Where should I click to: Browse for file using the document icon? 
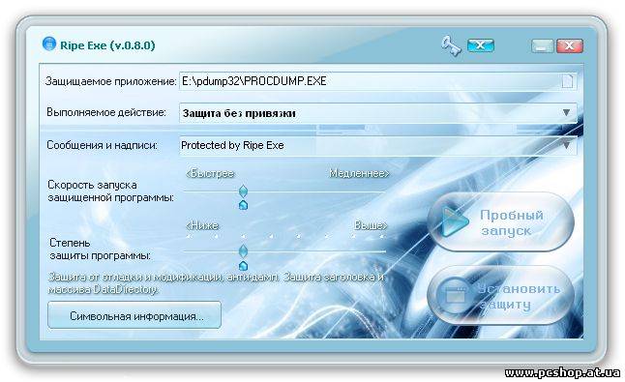coord(567,81)
